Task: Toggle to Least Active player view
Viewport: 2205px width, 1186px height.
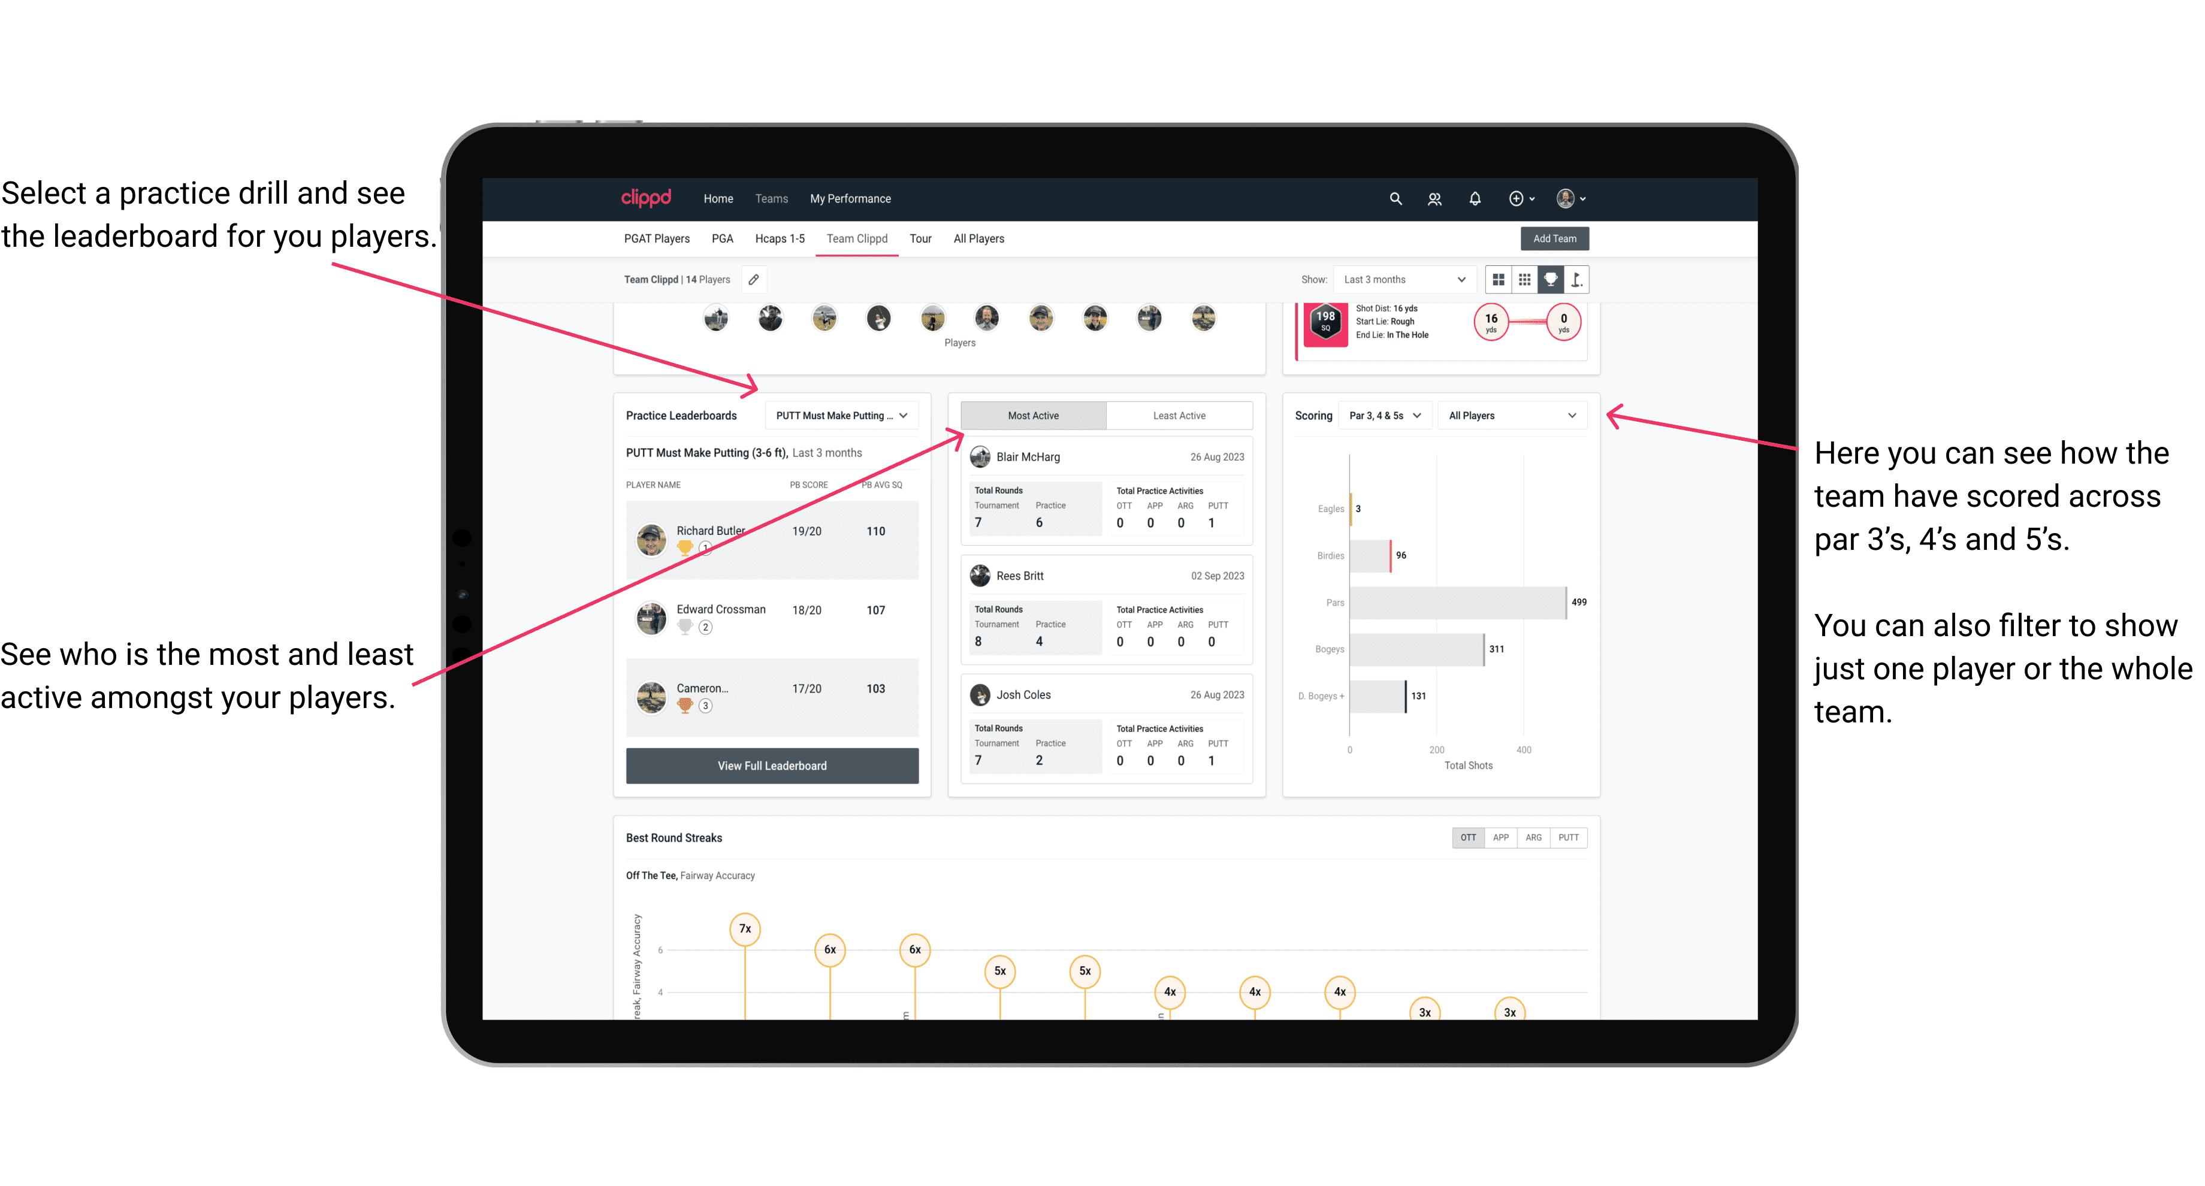Action: 1177,415
